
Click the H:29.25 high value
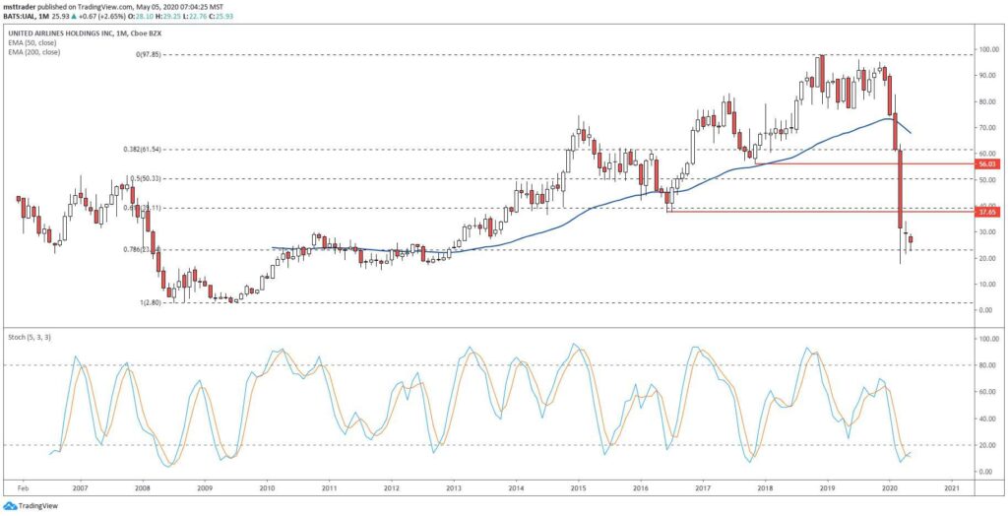pos(168,16)
